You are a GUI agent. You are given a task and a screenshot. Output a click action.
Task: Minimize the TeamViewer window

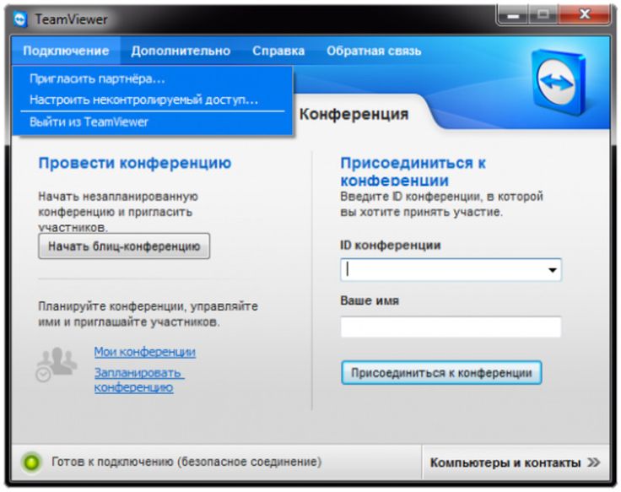(513, 15)
